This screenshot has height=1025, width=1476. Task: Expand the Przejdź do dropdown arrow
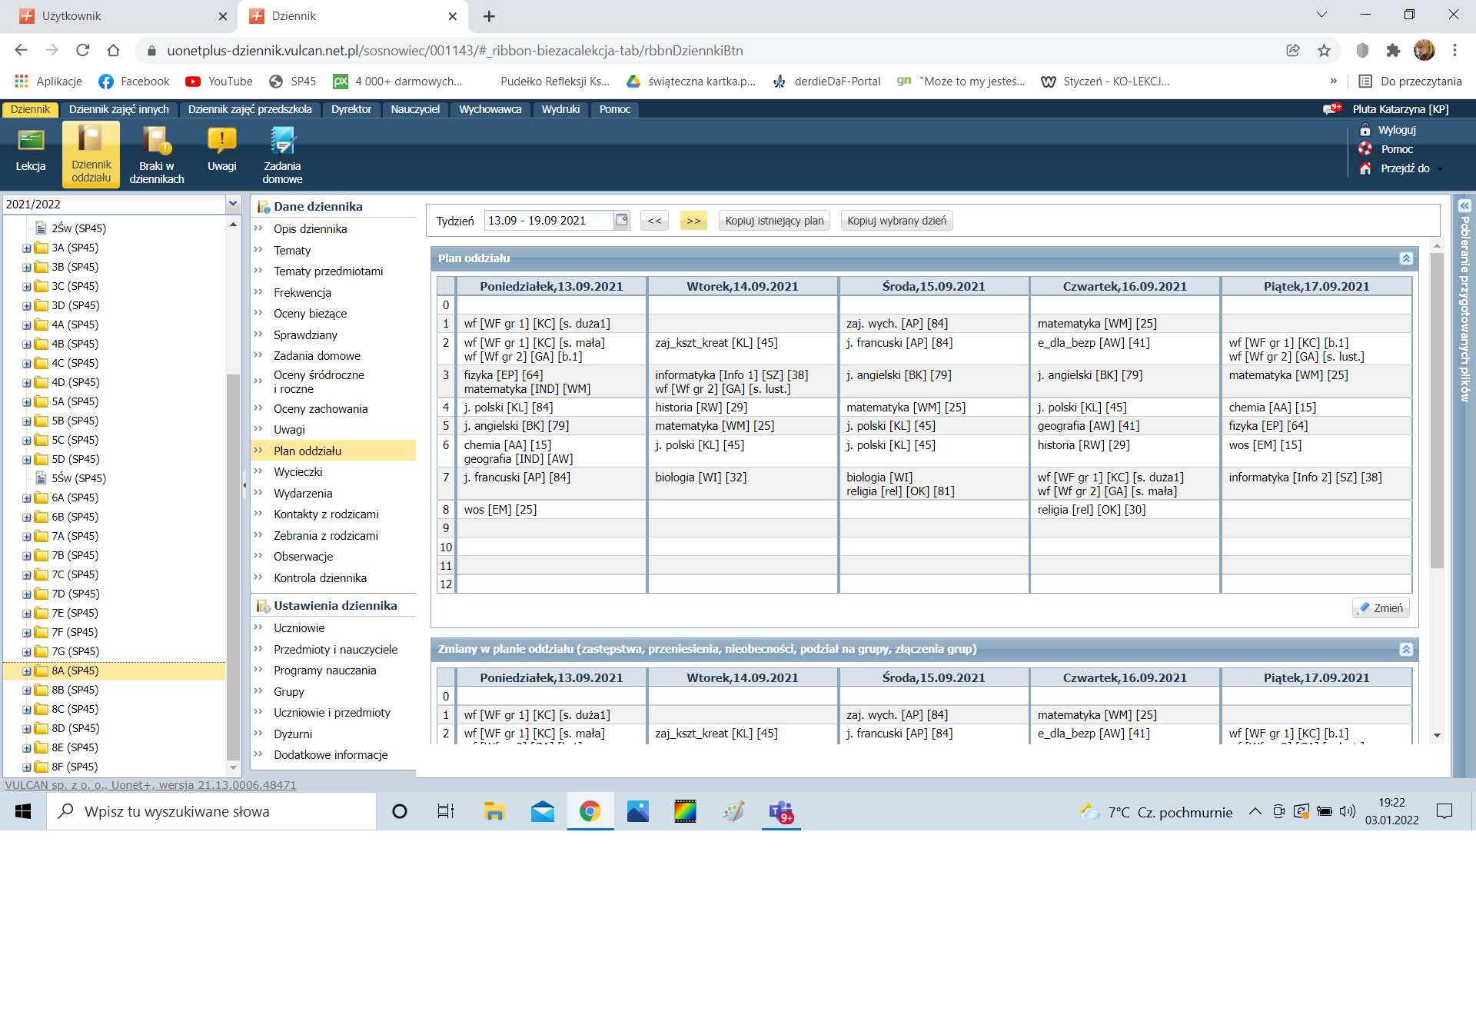click(1441, 169)
